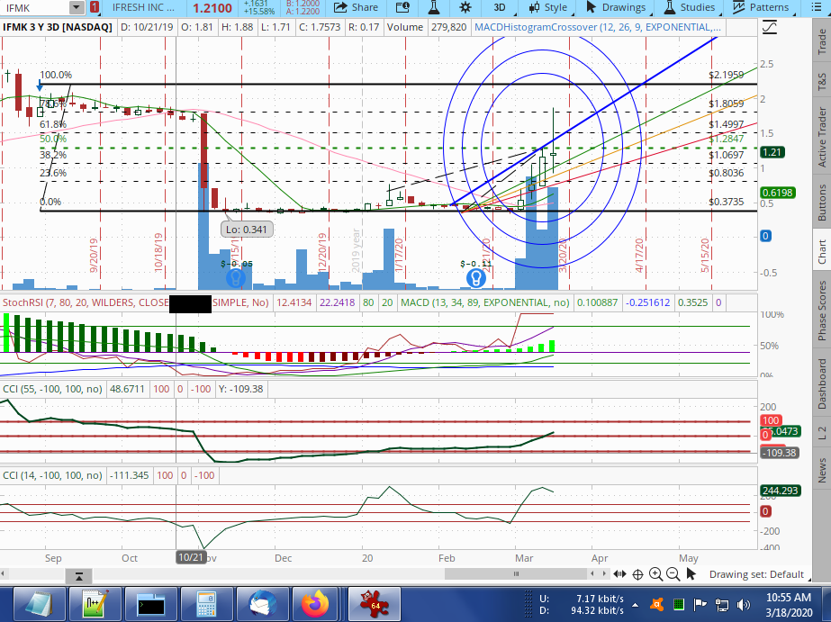The height and width of the screenshot is (622, 831).
Task: Open chart settings with the gear icon
Action: [465, 7]
